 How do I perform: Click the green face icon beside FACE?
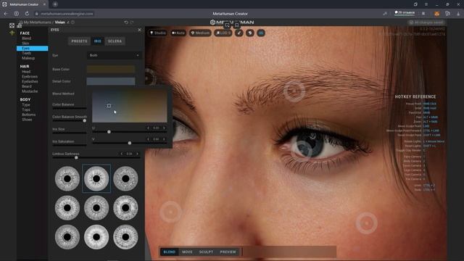pyautogui.click(x=12, y=33)
